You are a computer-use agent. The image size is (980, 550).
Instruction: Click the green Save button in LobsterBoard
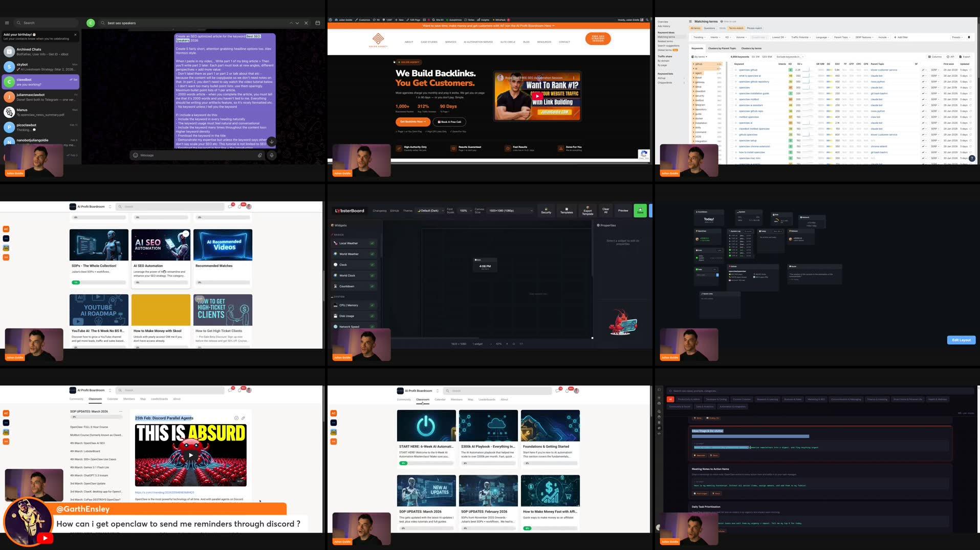(x=640, y=211)
